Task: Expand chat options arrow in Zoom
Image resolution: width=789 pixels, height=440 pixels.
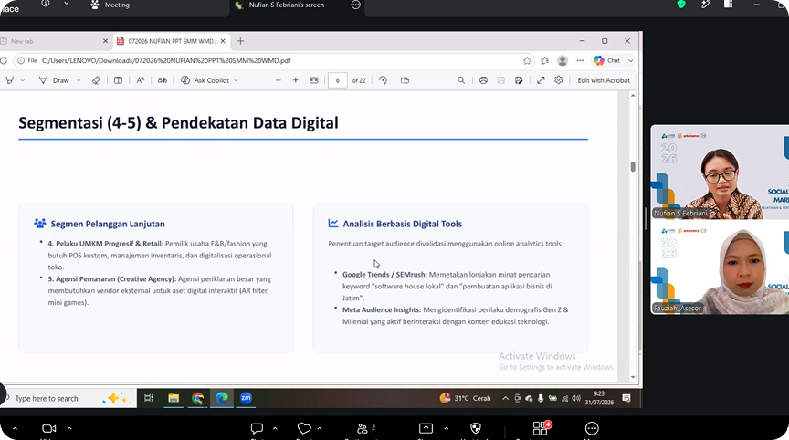Action: point(275,428)
